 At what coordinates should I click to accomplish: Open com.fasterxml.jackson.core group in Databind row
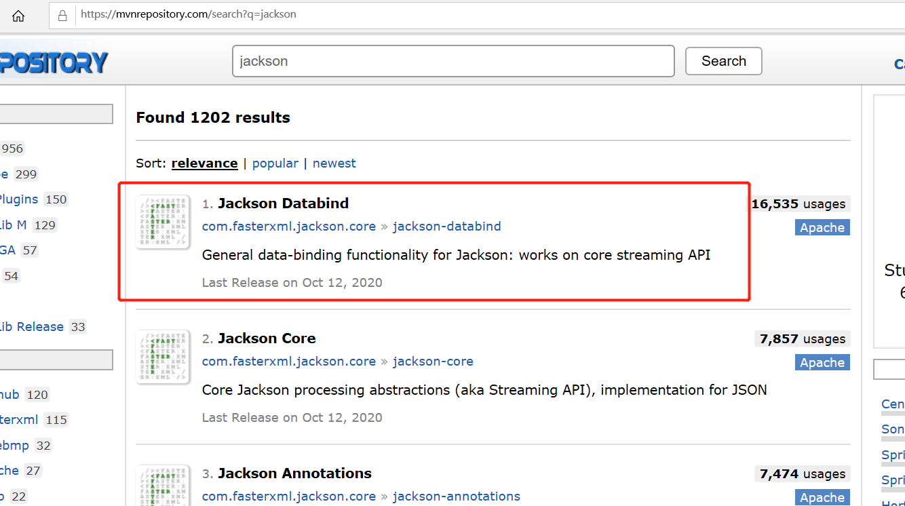tap(288, 227)
